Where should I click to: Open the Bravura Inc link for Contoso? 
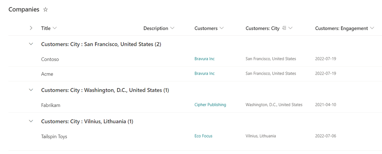pyautogui.click(x=205, y=59)
